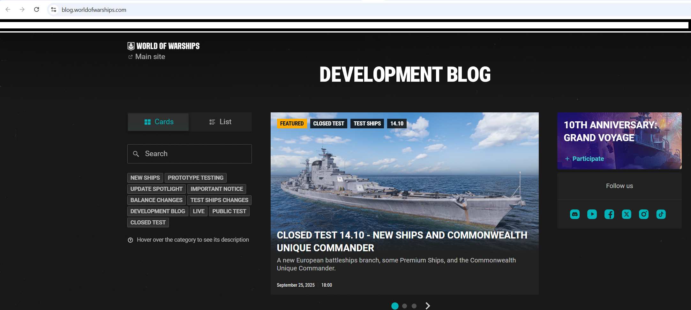This screenshot has height=310, width=691.
Task: Filter by NEW SHIPS category tag
Action: (145, 178)
